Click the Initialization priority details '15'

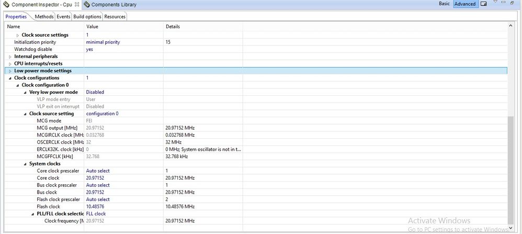(168, 42)
